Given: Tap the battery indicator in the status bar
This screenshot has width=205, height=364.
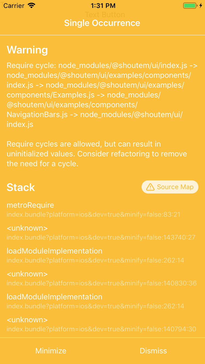Looking at the screenshot, I should click(x=190, y=5).
